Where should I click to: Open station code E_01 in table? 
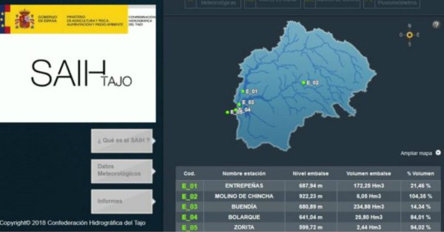[x=189, y=186]
